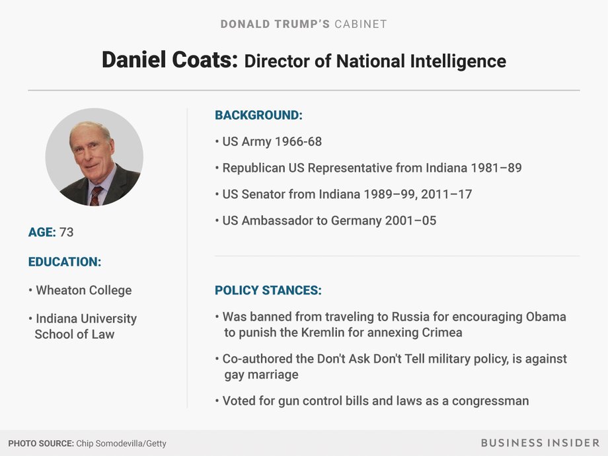Click the Chip Somodevilla/Getty photo source credit
The image size is (608, 456).
pos(121,443)
